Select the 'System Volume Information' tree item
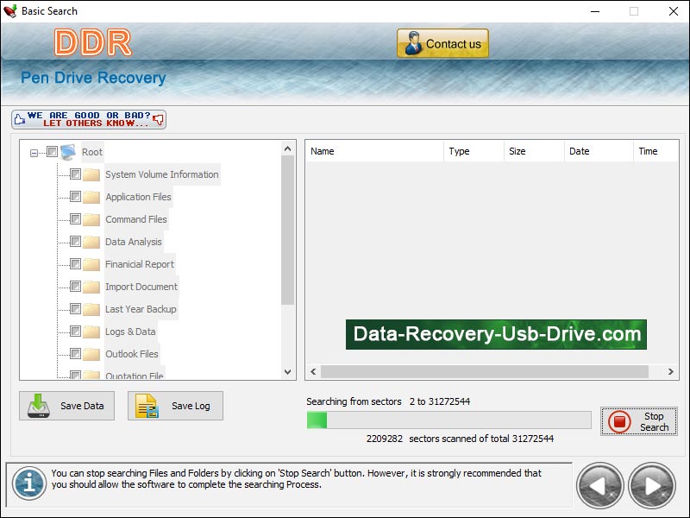 [x=162, y=174]
